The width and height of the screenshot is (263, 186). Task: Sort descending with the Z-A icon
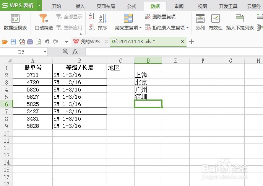[92, 27]
